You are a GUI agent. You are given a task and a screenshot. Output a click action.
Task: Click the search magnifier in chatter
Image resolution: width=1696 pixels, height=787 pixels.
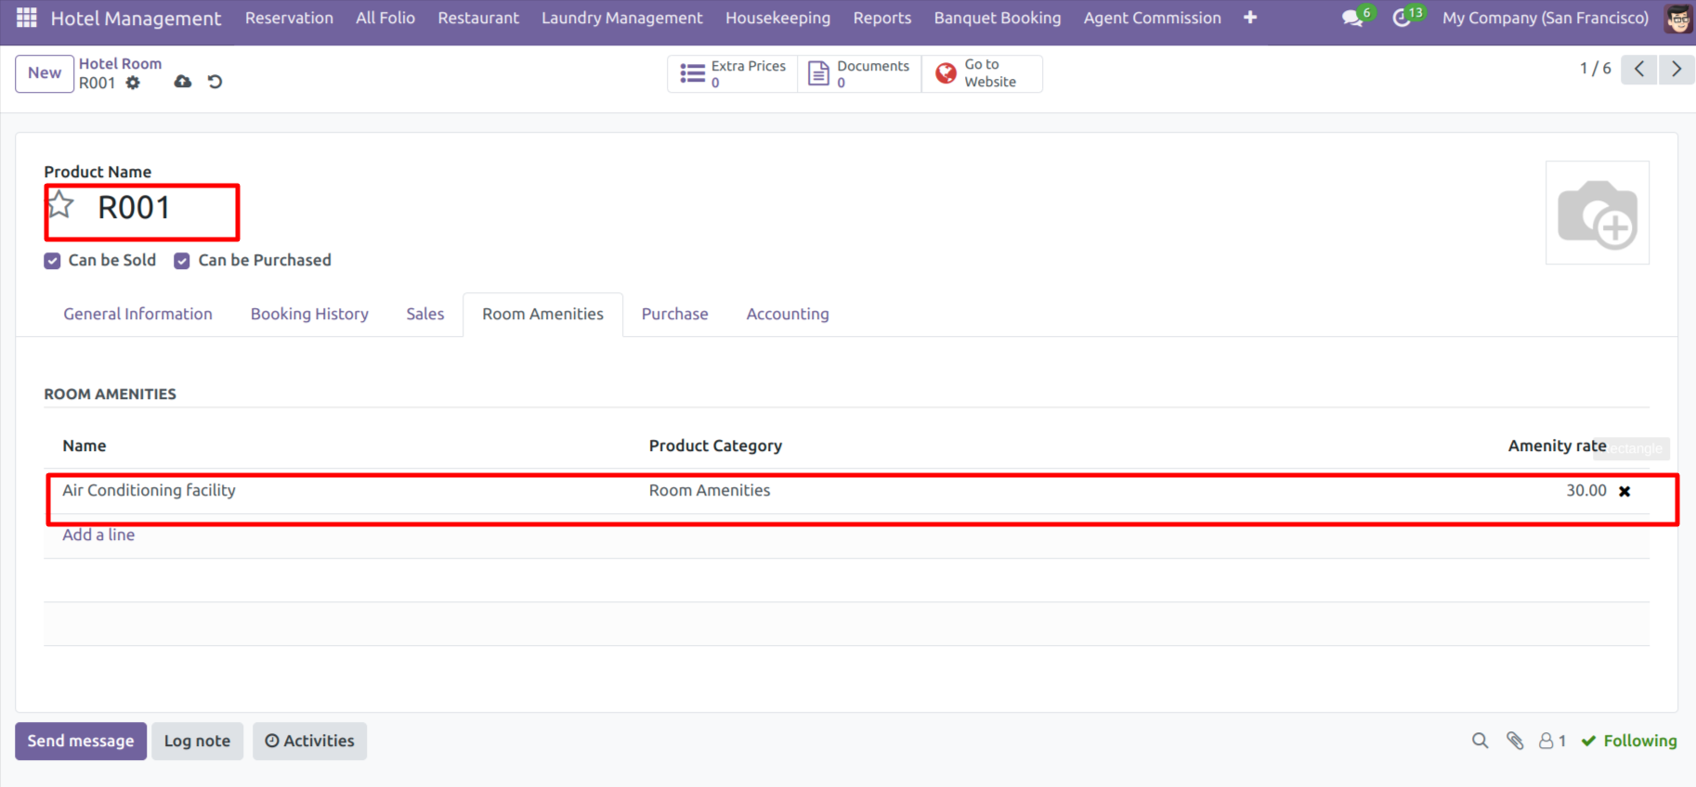pos(1480,741)
